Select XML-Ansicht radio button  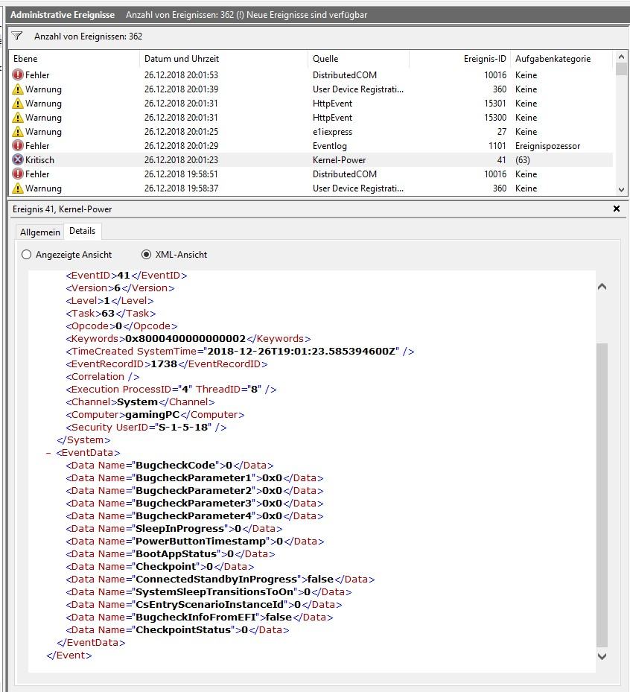coord(146,255)
